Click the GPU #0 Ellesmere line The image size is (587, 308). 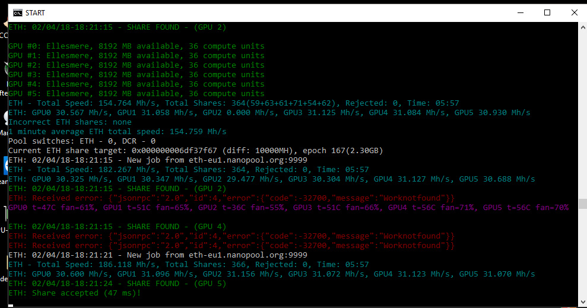click(x=137, y=46)
